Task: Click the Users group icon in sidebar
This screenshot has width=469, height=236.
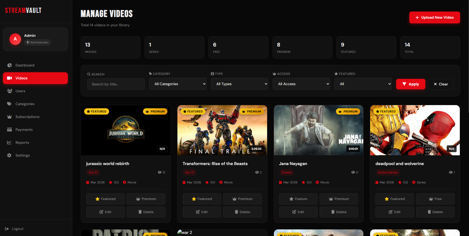Action: pos(9,91)
